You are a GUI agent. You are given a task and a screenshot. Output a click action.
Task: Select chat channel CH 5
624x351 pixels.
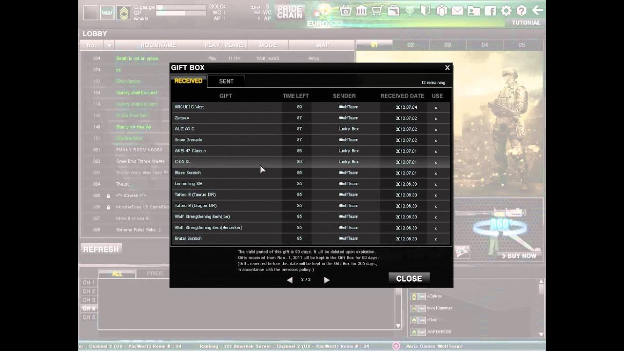(89, 317)
